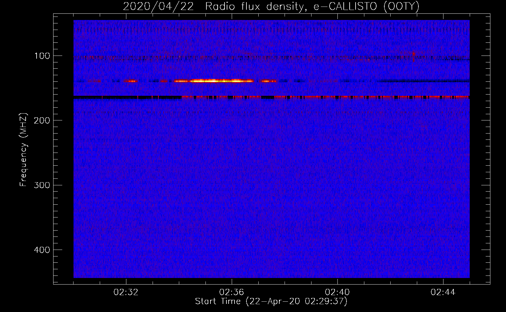Image resolution: width=506 pixels, height=312 pixels.
Task: Click the 100 frequency tick label
Action: point(42,56)
